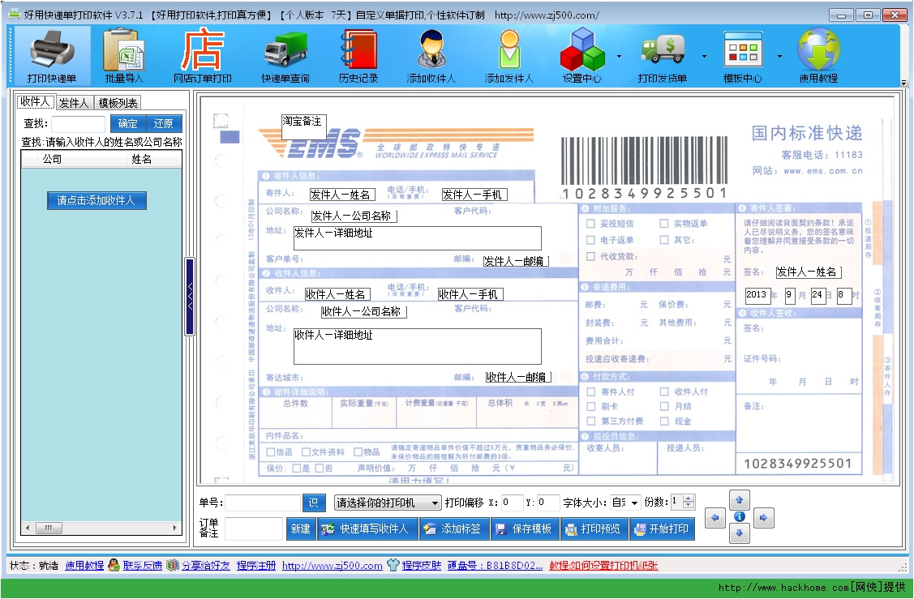The image size is (914, 599).
Task: Click the 添加标签 button
Action: coord(454,528)
